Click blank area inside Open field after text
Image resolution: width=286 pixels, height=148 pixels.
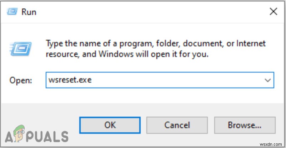pos(179,80)
